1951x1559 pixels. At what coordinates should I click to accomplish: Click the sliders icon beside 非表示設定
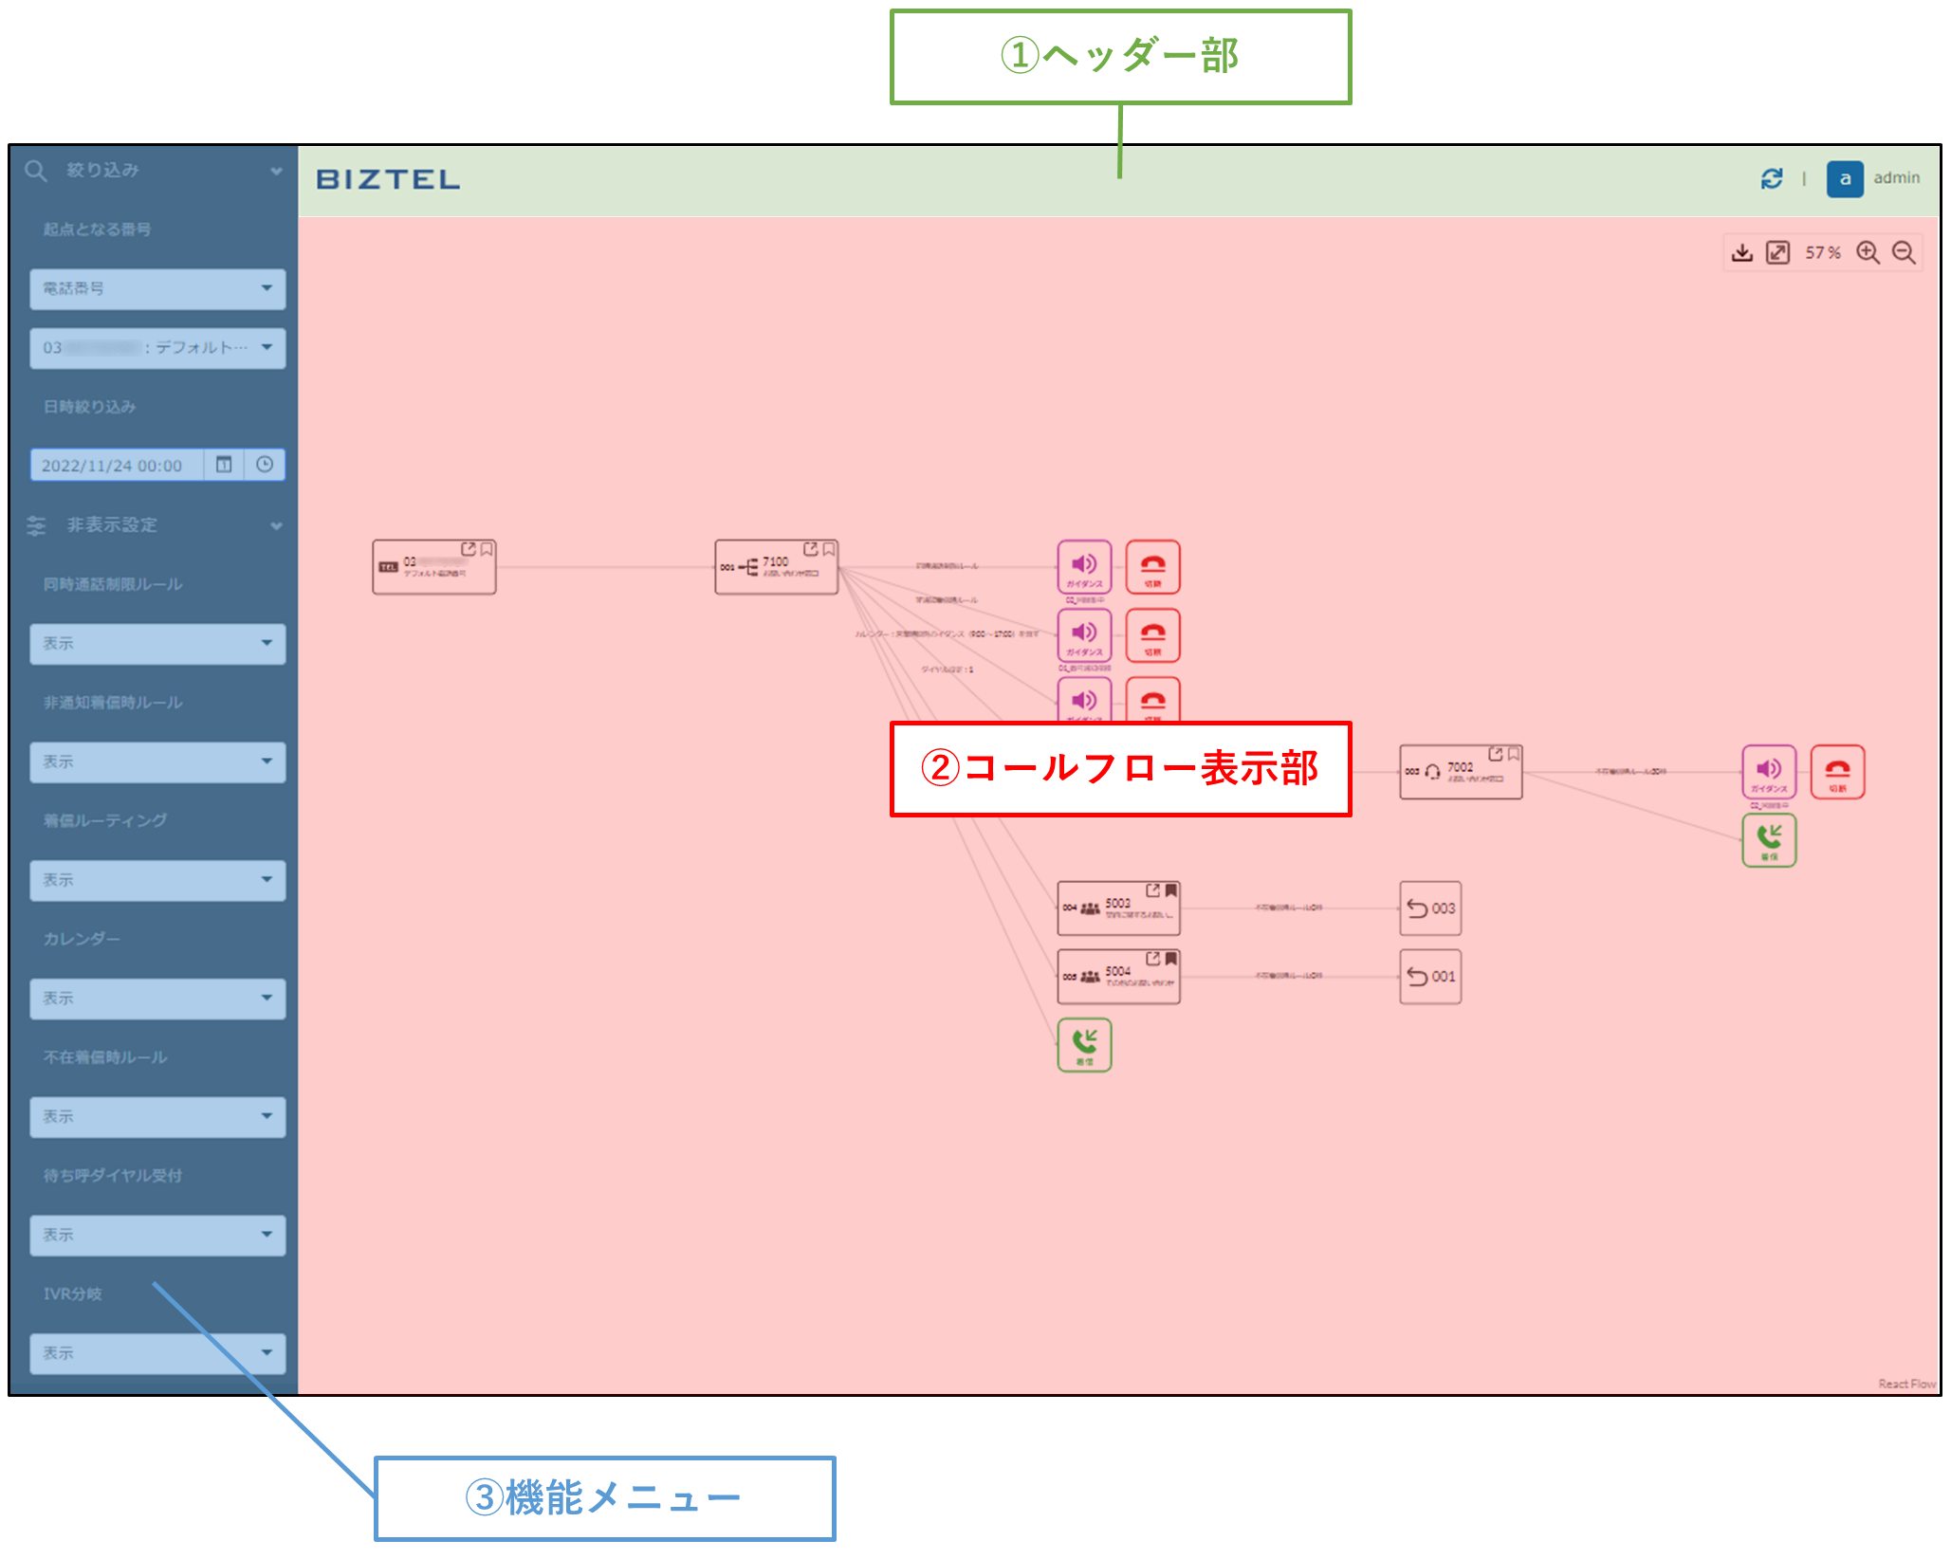36,525
